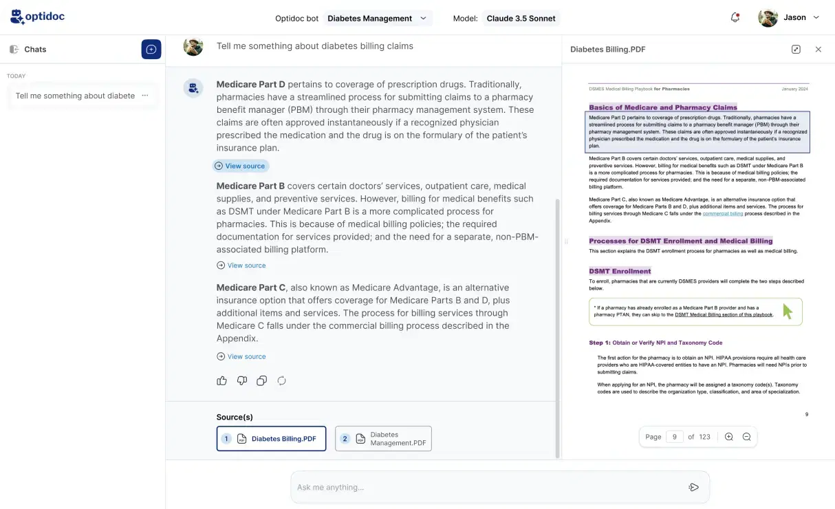
Task: Collapse the Chats sidebar panel icon
Action: pos(14,50)
